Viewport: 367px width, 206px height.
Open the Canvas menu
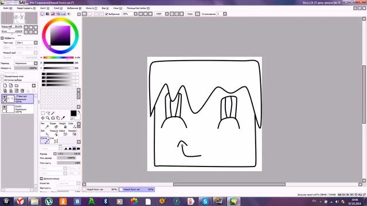coord(45,8)
